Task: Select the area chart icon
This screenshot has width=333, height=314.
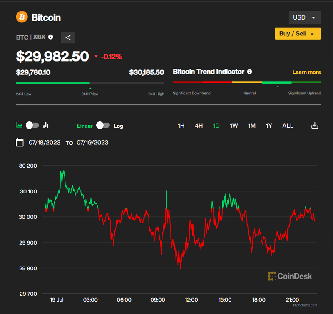Action: pos(19,125)
